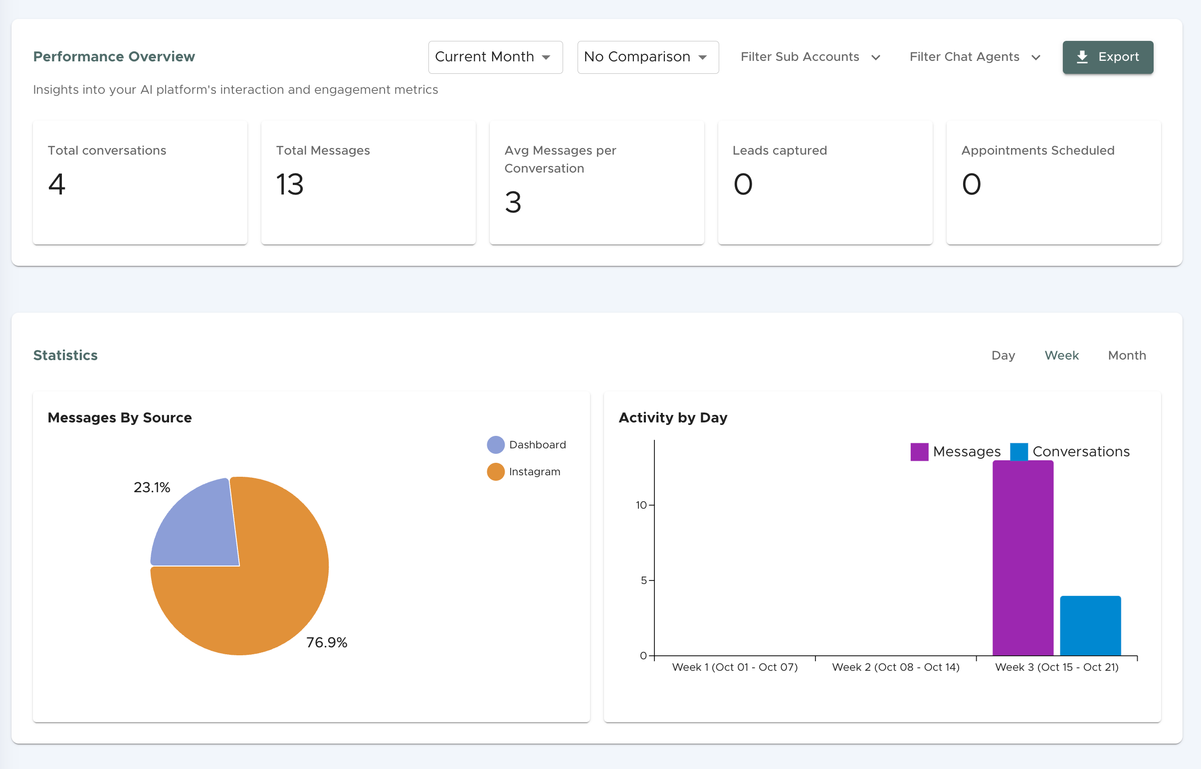The height and width of the screenshot is (769, 1201).
Task: Toggle the Dashboard legend circle
Action: tap(495, 444)
